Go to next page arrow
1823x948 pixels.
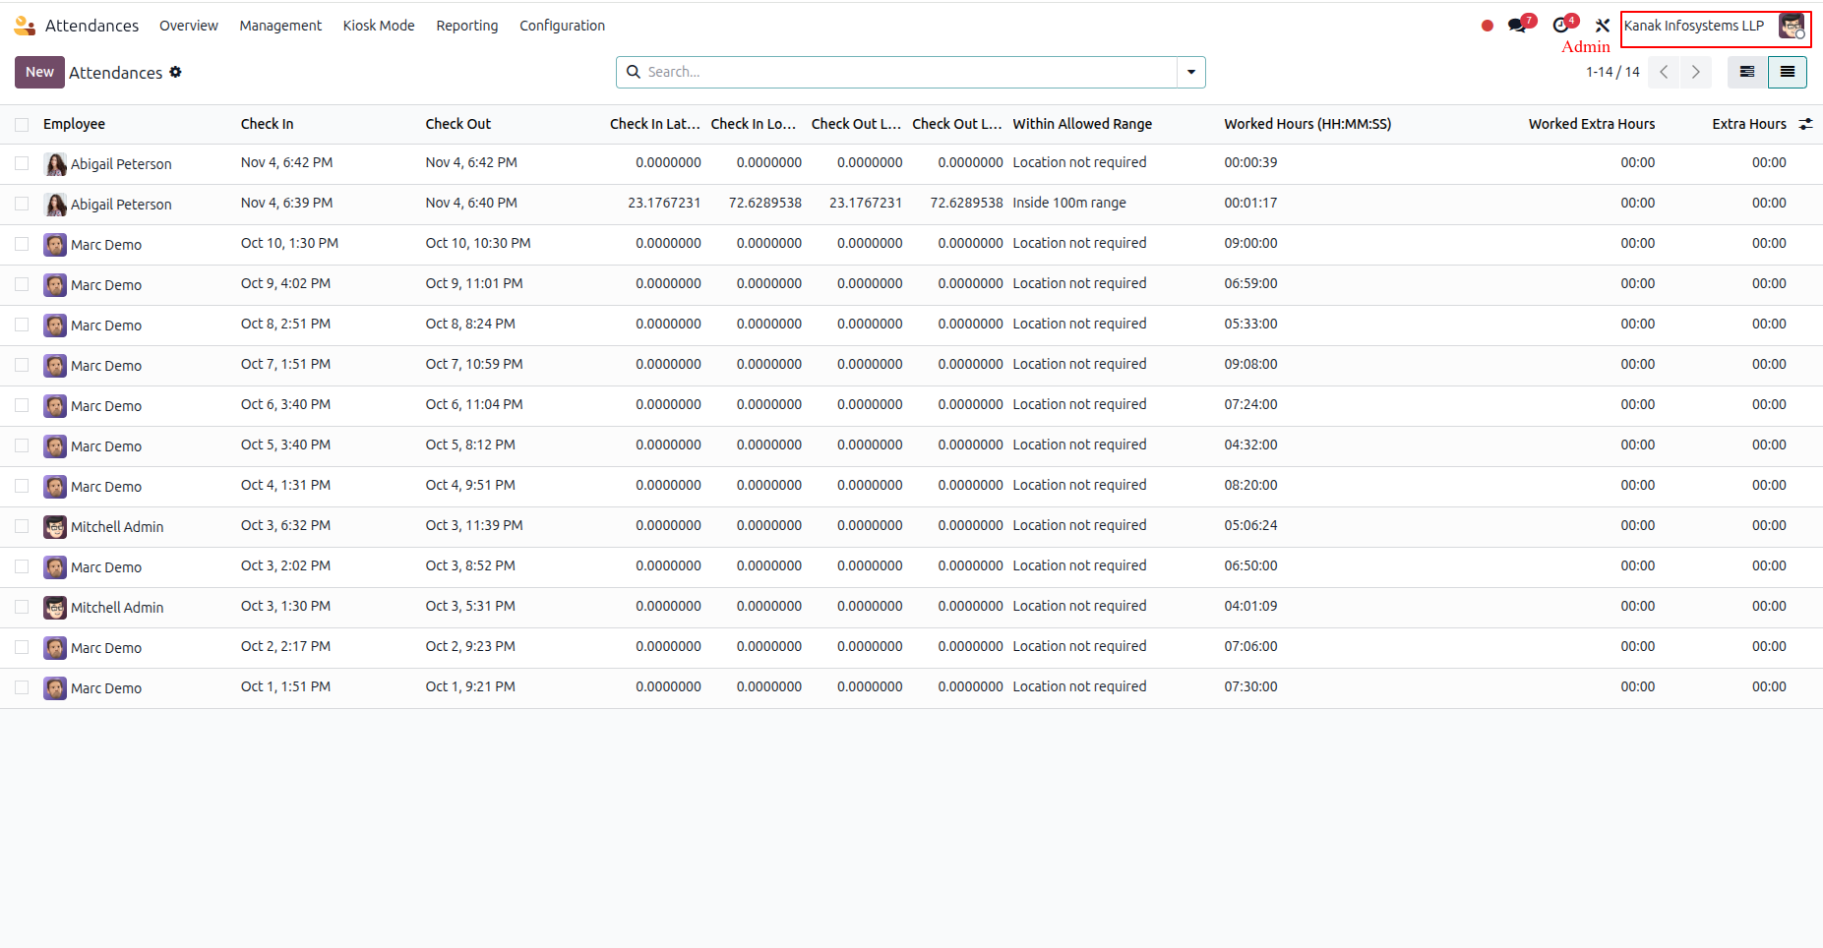click(1696, 72)
